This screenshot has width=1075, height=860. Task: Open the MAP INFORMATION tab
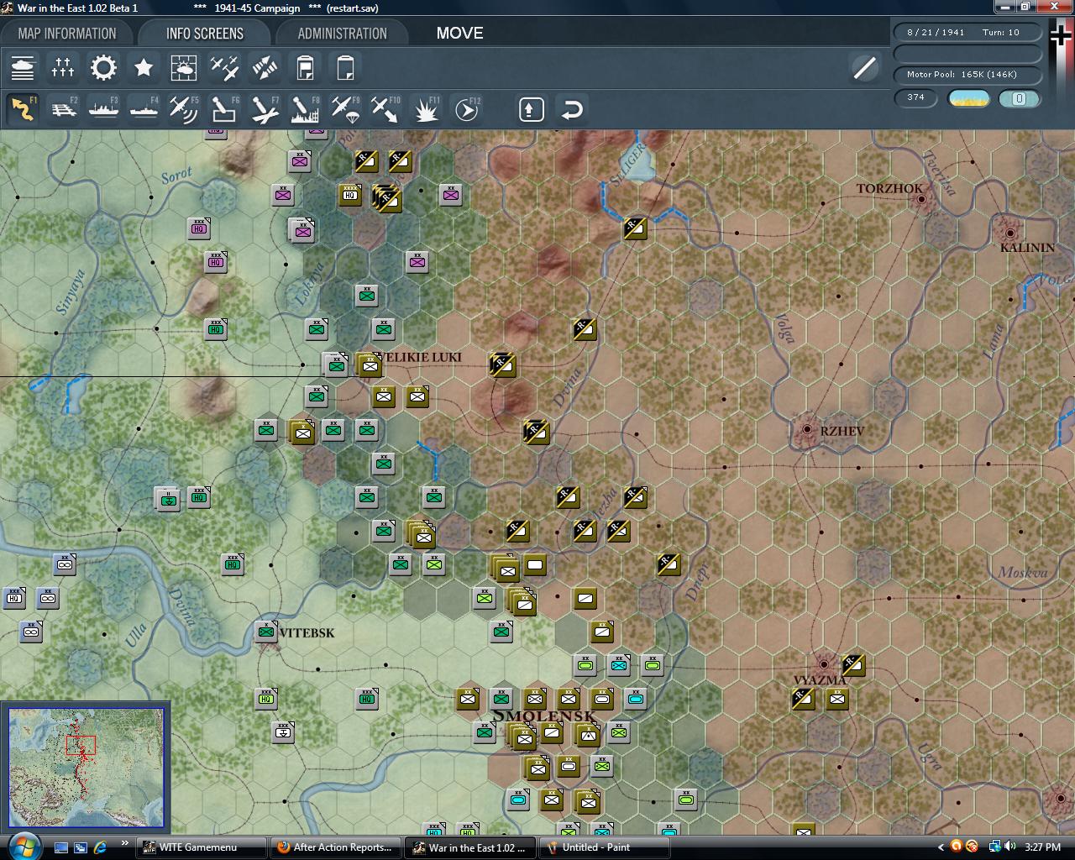point(67,34)
